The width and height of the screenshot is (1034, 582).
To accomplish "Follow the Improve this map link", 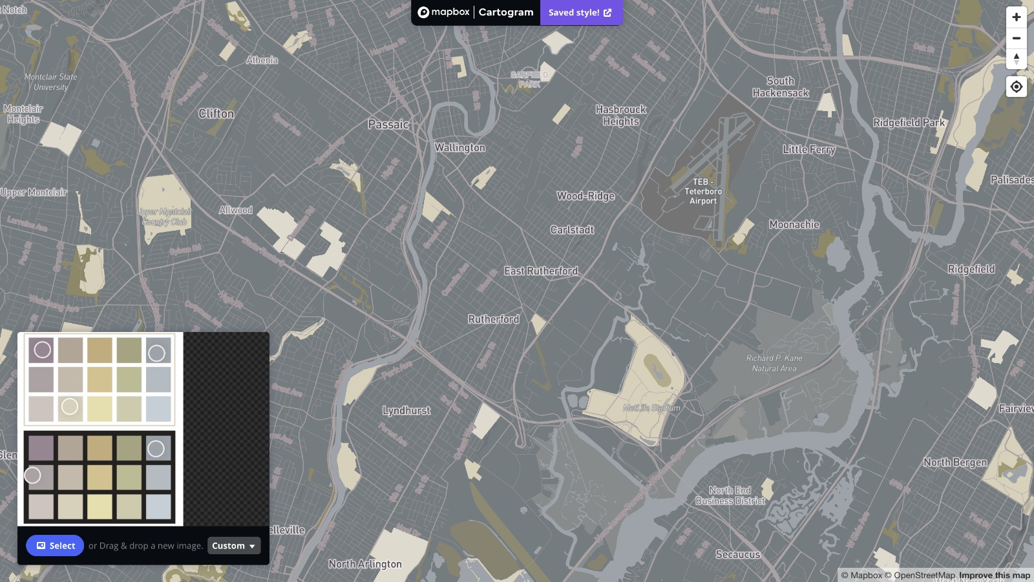I will pyautogui.click(x=995, y=575).
